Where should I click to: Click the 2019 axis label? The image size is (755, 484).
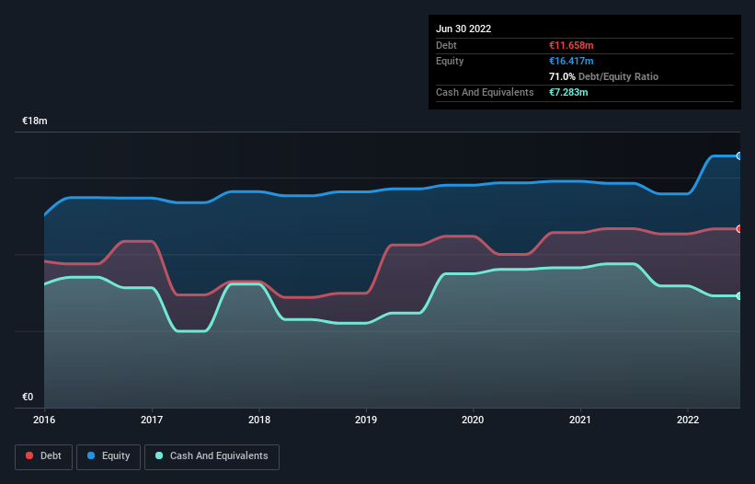click(x=366, y=420)
